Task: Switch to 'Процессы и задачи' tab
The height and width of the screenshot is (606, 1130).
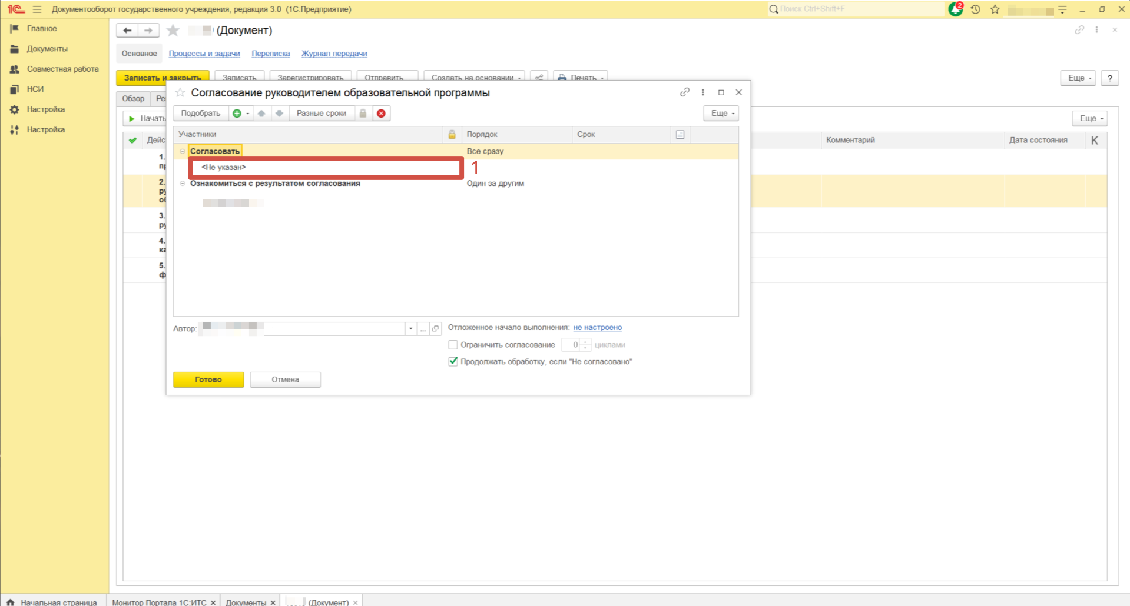Action: (204, 54)
